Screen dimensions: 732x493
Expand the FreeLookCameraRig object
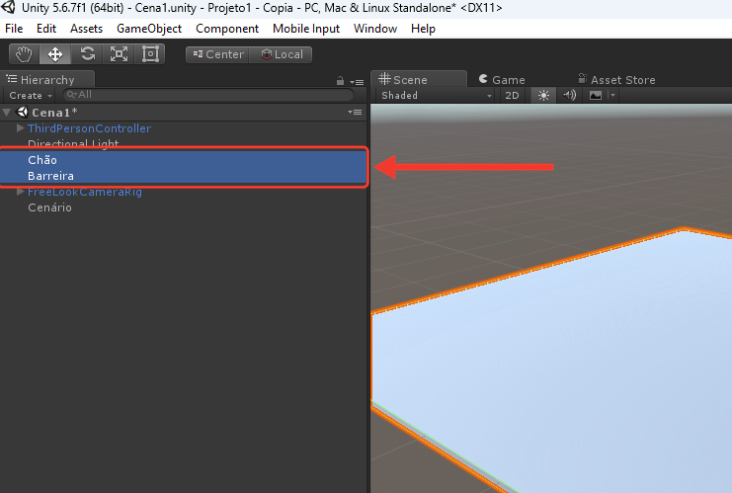click(20, 192)
